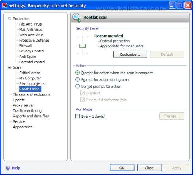Confirm settings with the OK button
Image resolution: width=193 pixels, height=175 pixels.
[122, 168]
